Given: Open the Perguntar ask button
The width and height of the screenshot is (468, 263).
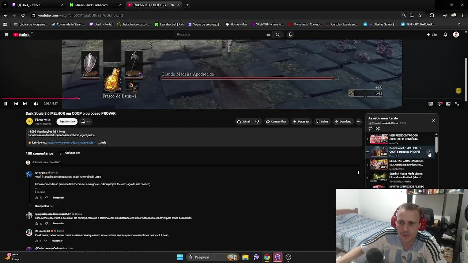Looking at the screenshot, I should 301,122.
